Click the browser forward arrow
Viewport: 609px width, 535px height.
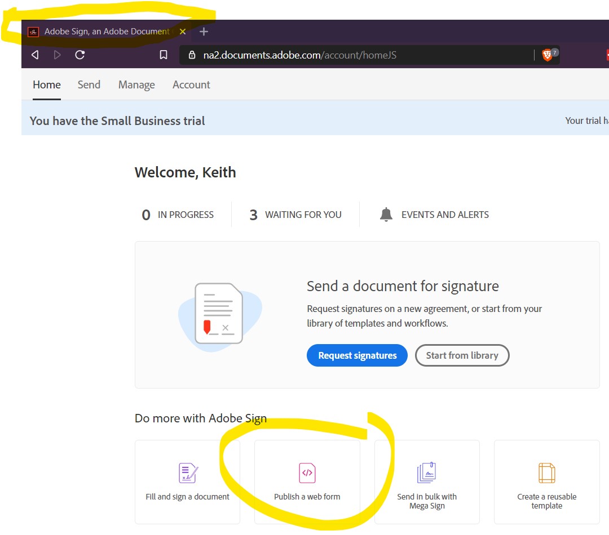(x=57, y=55)
